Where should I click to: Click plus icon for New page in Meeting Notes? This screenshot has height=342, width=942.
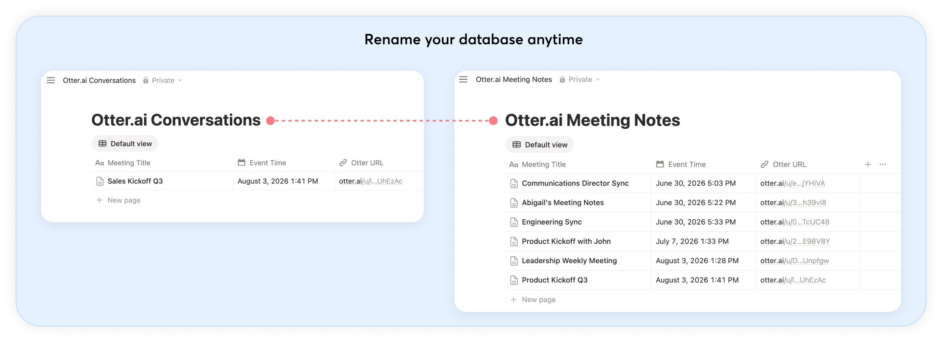point(514,300)
